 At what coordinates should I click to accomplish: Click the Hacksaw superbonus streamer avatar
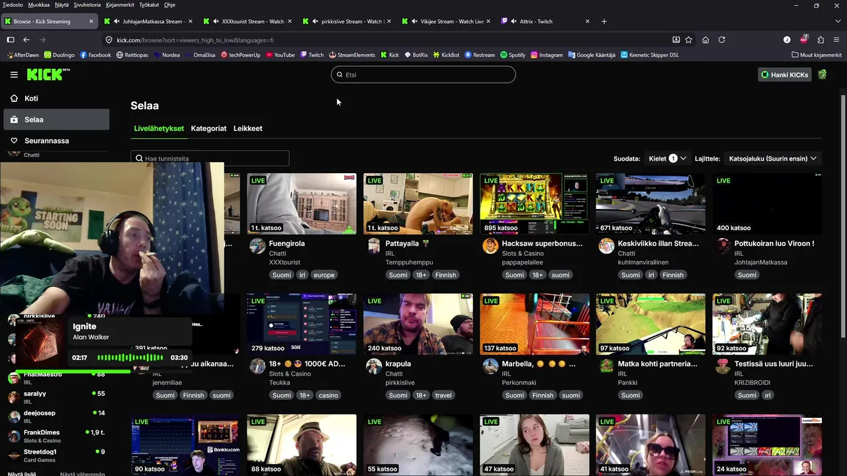490,247
